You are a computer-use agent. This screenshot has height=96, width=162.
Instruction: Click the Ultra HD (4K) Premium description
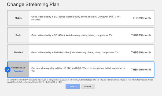click(x=78, y=70)
